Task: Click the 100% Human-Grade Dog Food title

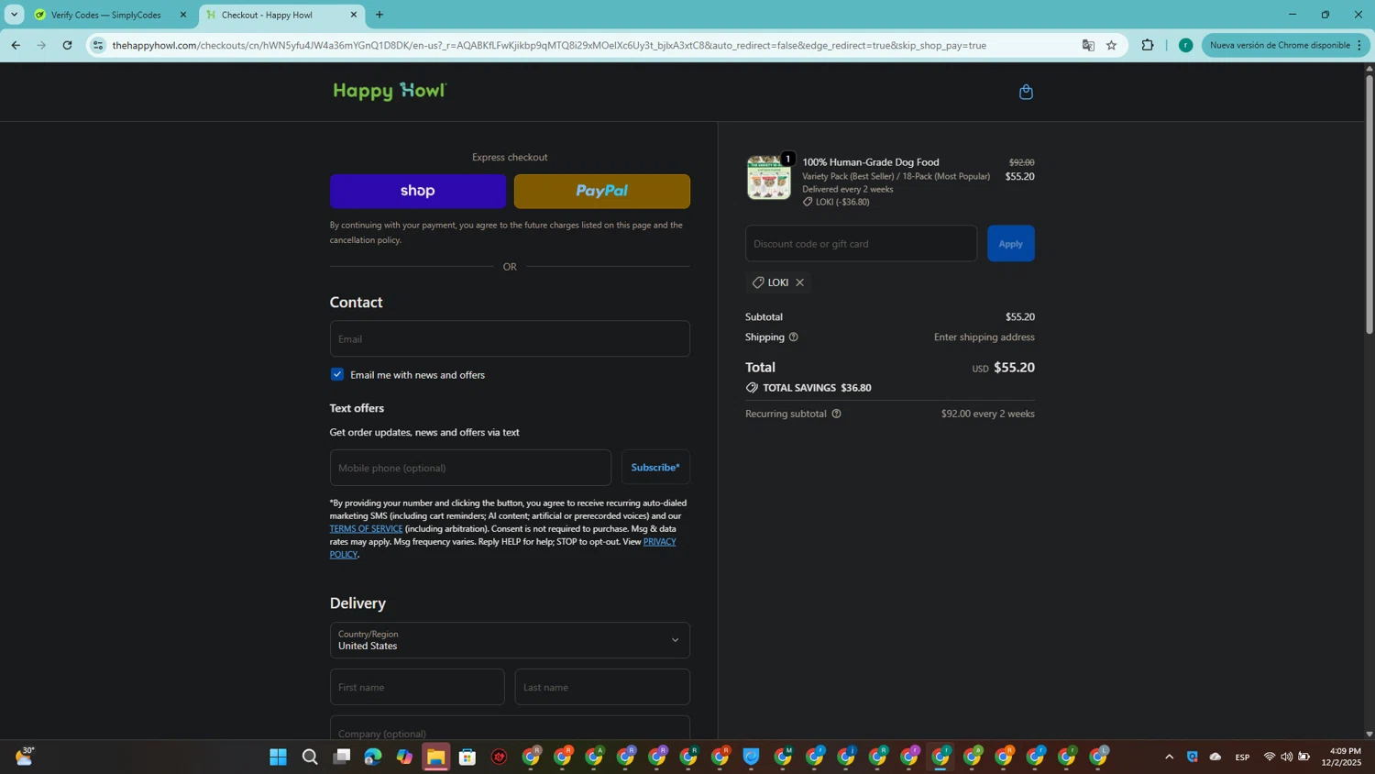Action: point(871,162)
